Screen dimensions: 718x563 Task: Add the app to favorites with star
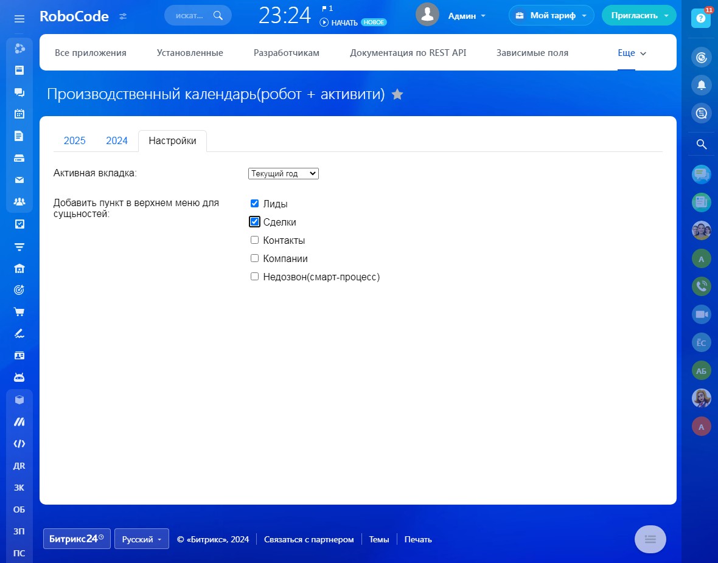click(397, 94)
